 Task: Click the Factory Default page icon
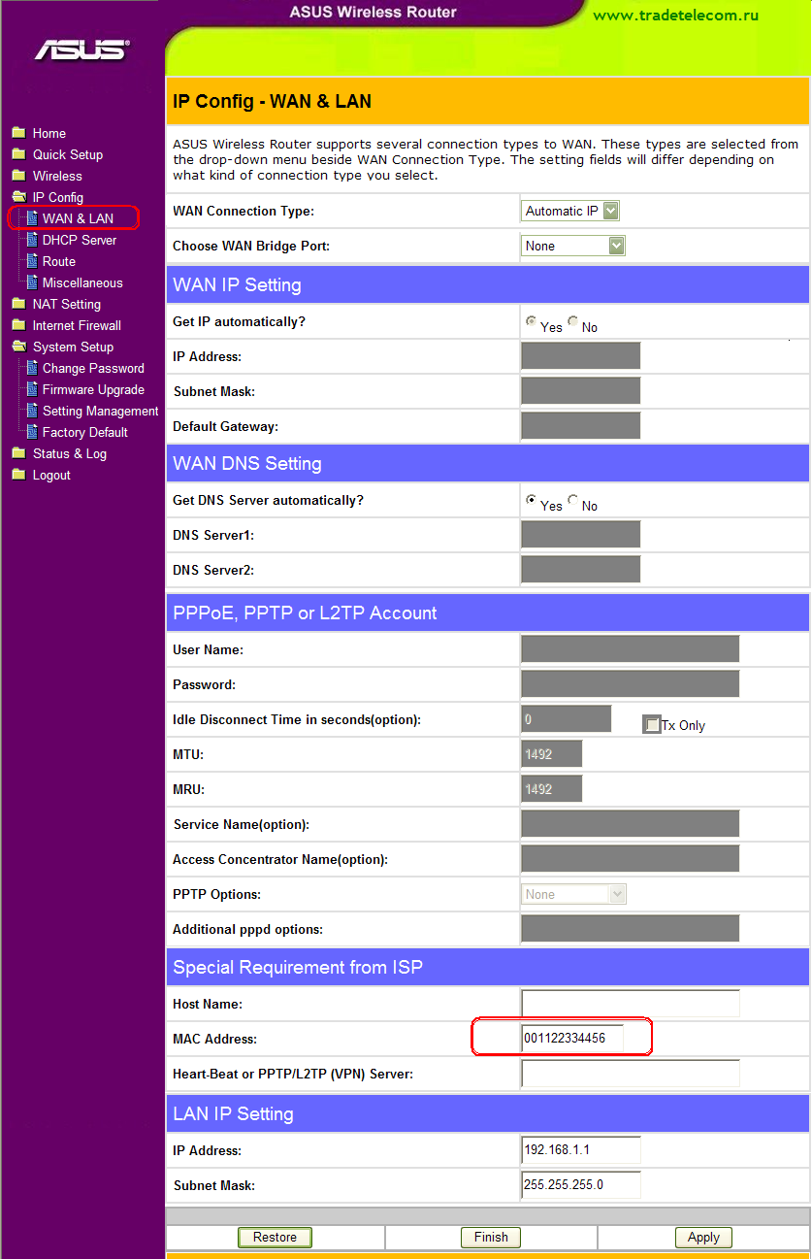click(x=32, y=432)
